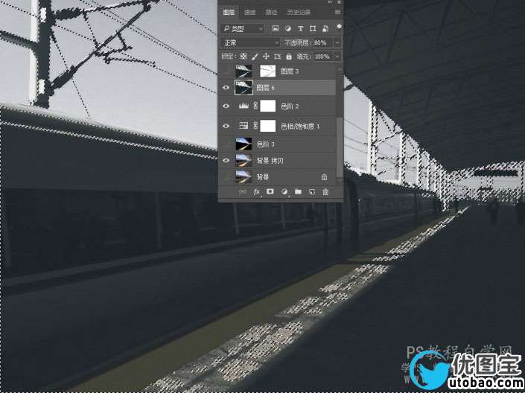525x393 pixels.
Task: Click mask link icon on 色相/饱和度 1
Action: pos(255,126)
